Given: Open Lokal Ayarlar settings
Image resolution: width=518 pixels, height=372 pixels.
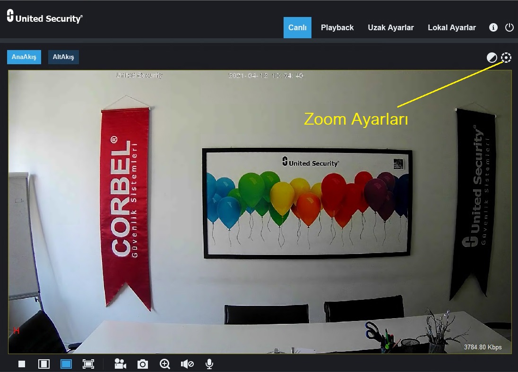Looking at the screenshot, I should (451, 27).
